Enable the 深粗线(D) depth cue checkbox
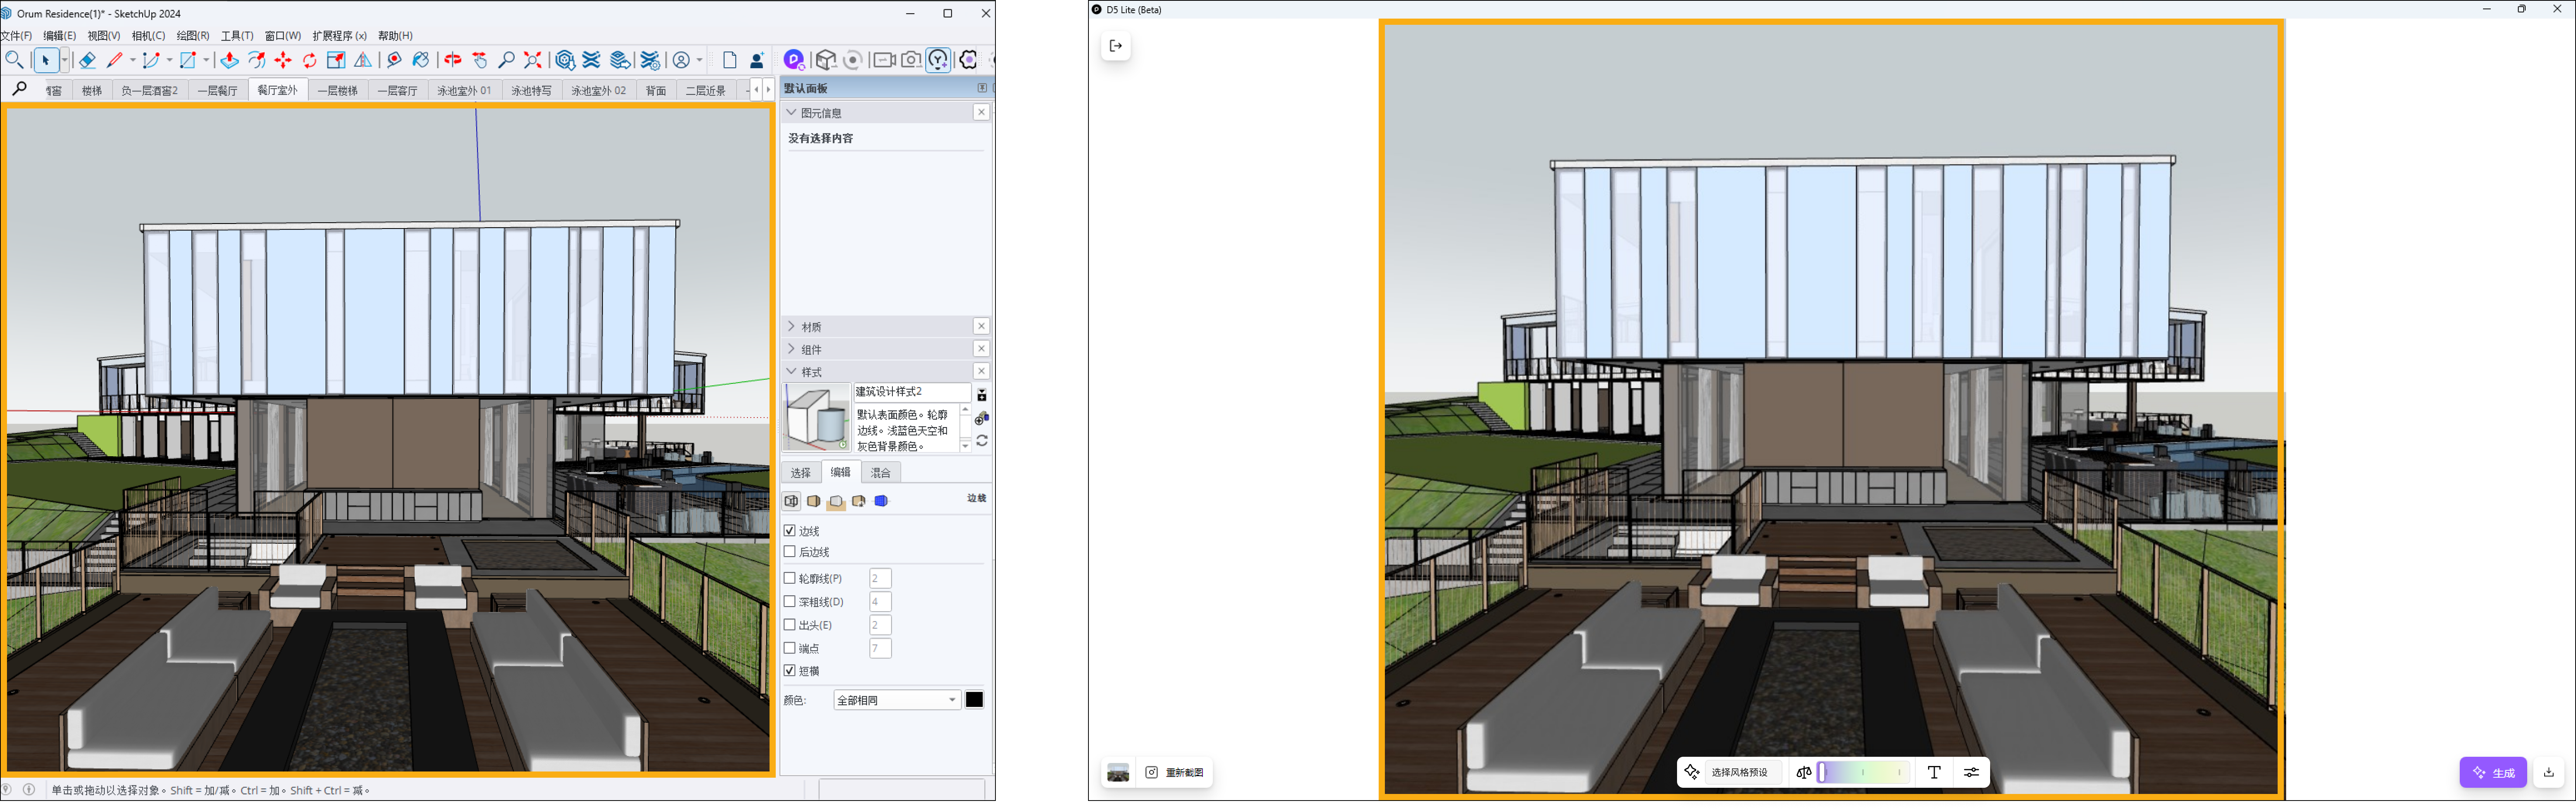 coord(790,602)
